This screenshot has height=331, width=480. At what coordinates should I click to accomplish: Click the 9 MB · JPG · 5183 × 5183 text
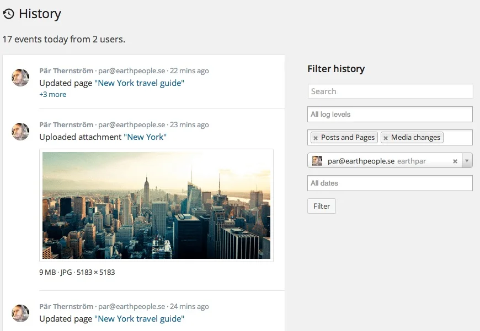coord(77,272)
